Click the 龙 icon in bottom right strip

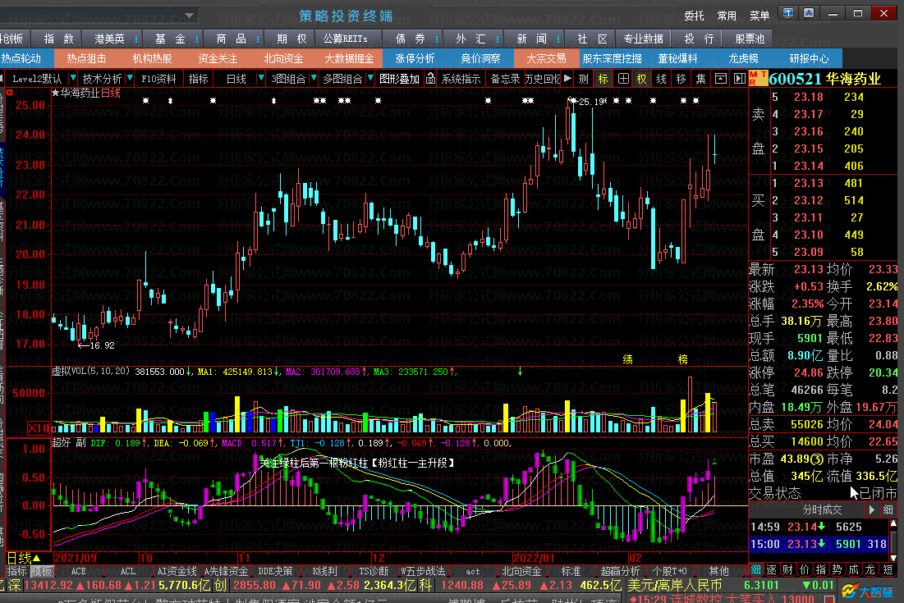(x=870, y=569)
